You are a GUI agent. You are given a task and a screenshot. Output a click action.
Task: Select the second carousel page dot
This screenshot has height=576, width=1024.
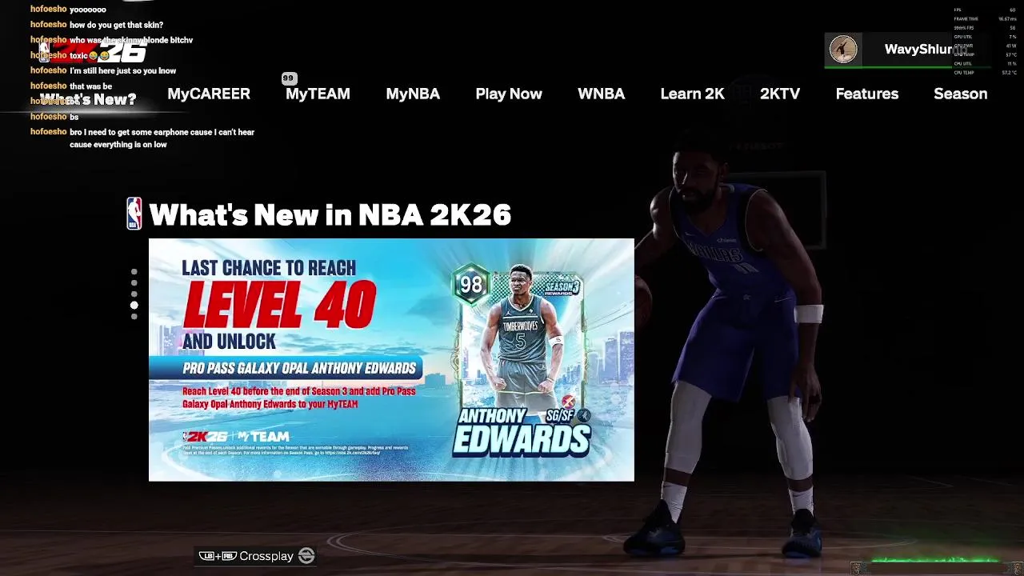click(x=134, y=283)
